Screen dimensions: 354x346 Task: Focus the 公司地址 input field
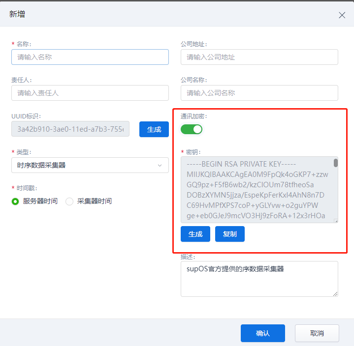pyautogui.click(x=259, y=57)
